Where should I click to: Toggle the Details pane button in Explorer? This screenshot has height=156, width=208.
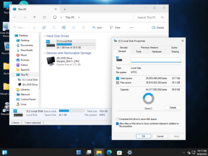tap(158, 27)
